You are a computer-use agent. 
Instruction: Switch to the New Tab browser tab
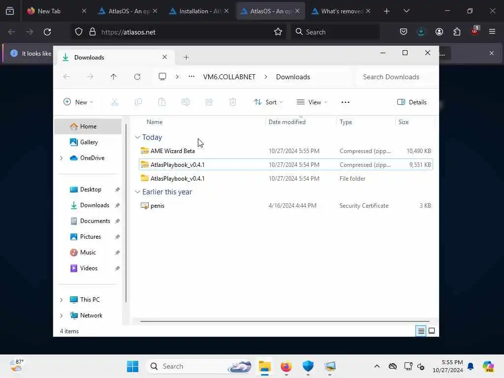point(57,11)
